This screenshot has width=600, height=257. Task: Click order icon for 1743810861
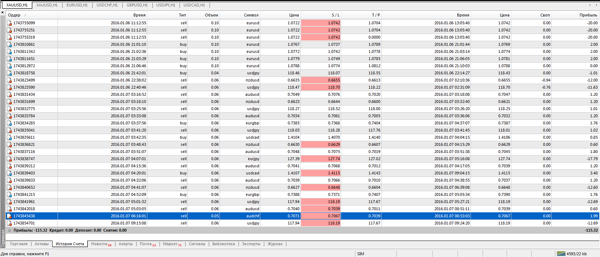point(9,44)
